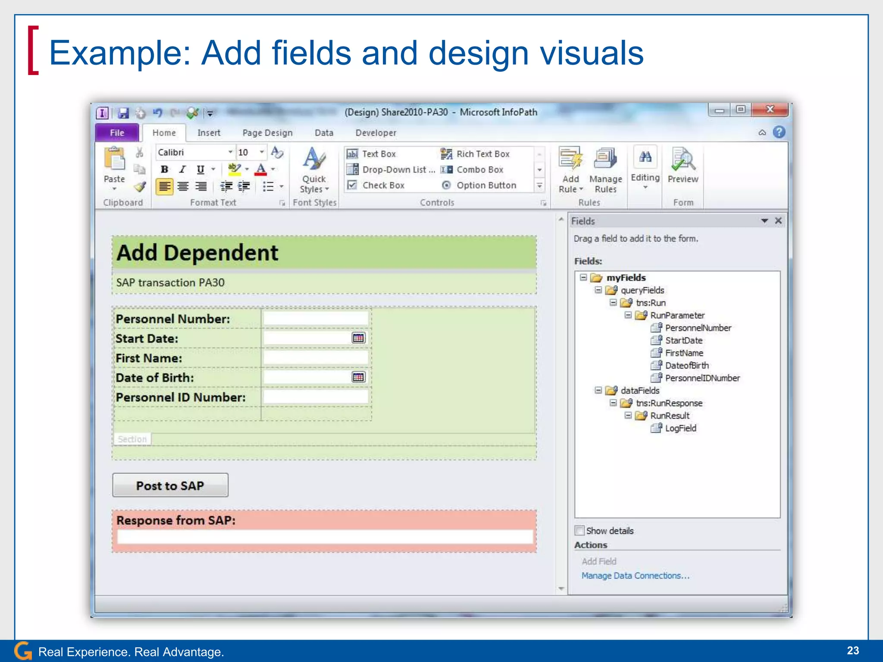Viewport: 883px width, 662px height.
Task: Click the Clear Formatting icon
Action: (x=277, y=152)
